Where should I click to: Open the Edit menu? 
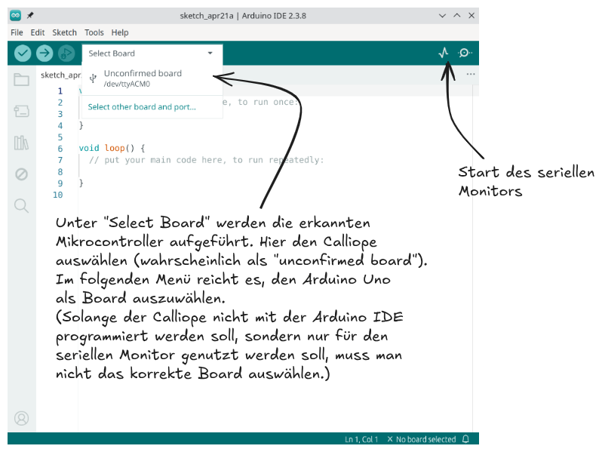38,32
